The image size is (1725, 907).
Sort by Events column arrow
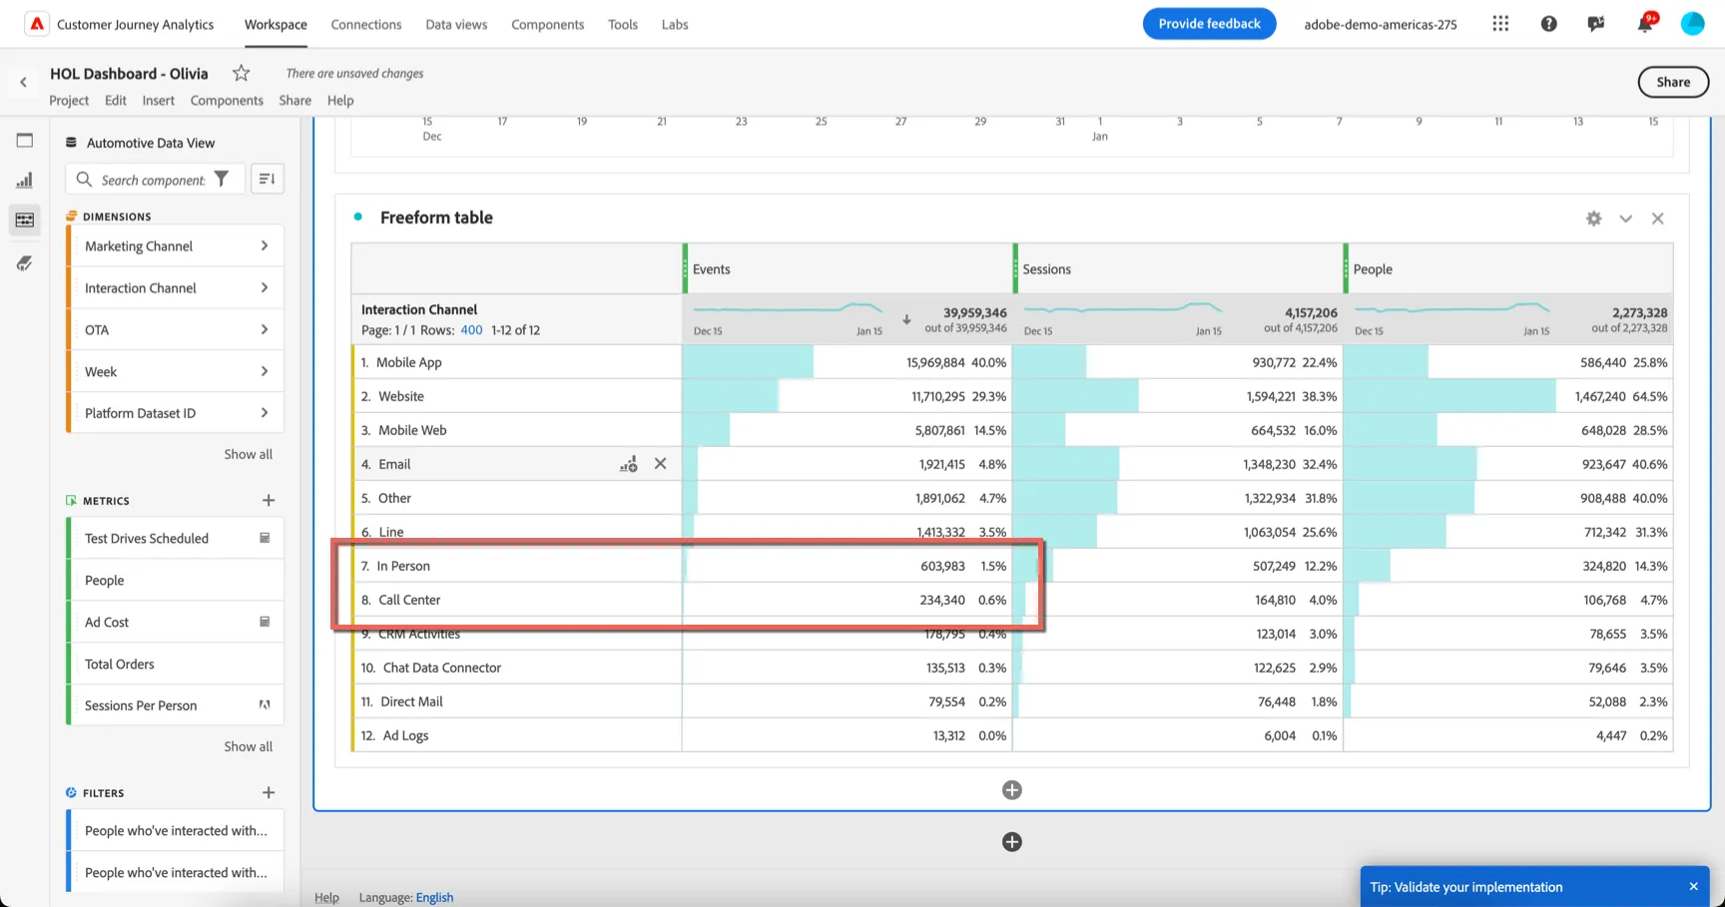pos(906,319)
